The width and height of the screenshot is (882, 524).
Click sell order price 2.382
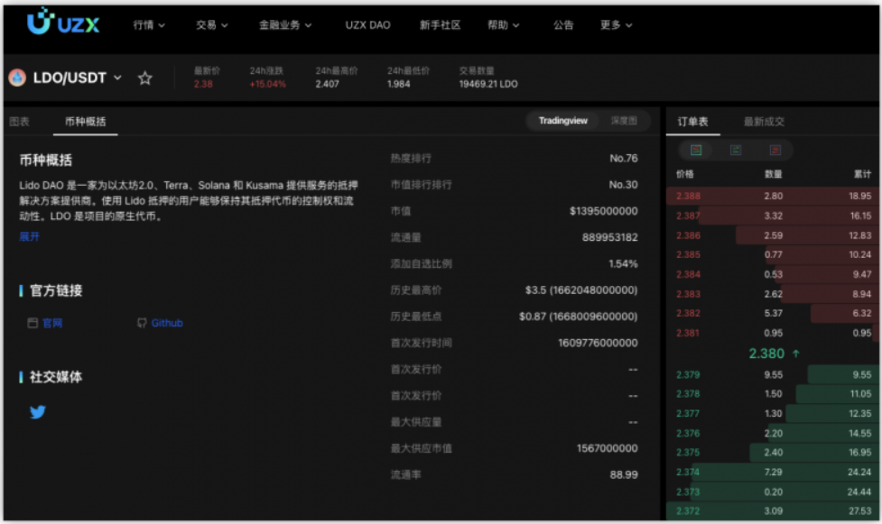tap(688, 313)
